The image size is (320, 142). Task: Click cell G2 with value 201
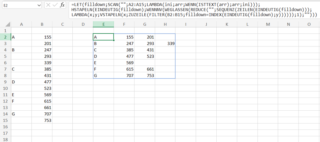pos(145,37)
